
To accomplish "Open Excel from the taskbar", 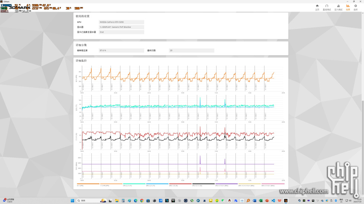I will coord(261,201).
